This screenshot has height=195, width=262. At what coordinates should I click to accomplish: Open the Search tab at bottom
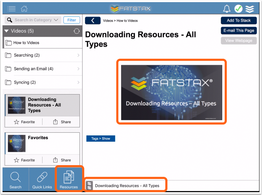coord(16,180)
